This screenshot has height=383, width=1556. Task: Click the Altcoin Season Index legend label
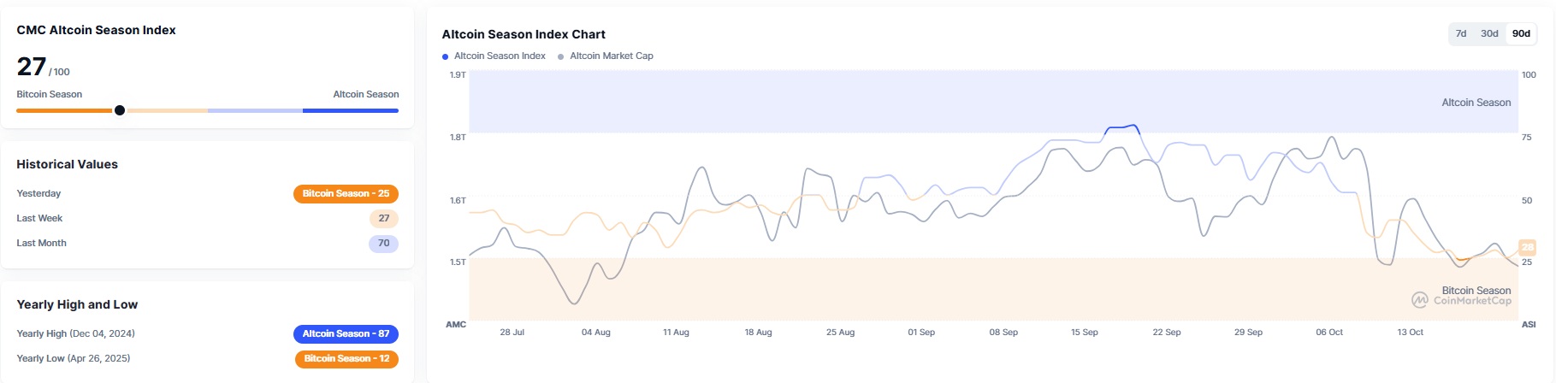point(500,56)
